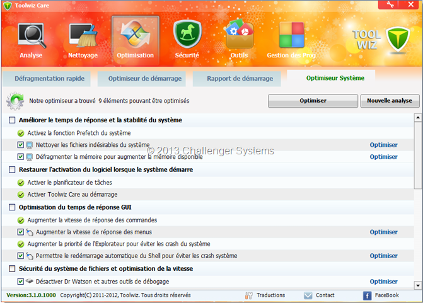Click the copyright Toolwiz status text
423x303 pixels.
point(125,295)
